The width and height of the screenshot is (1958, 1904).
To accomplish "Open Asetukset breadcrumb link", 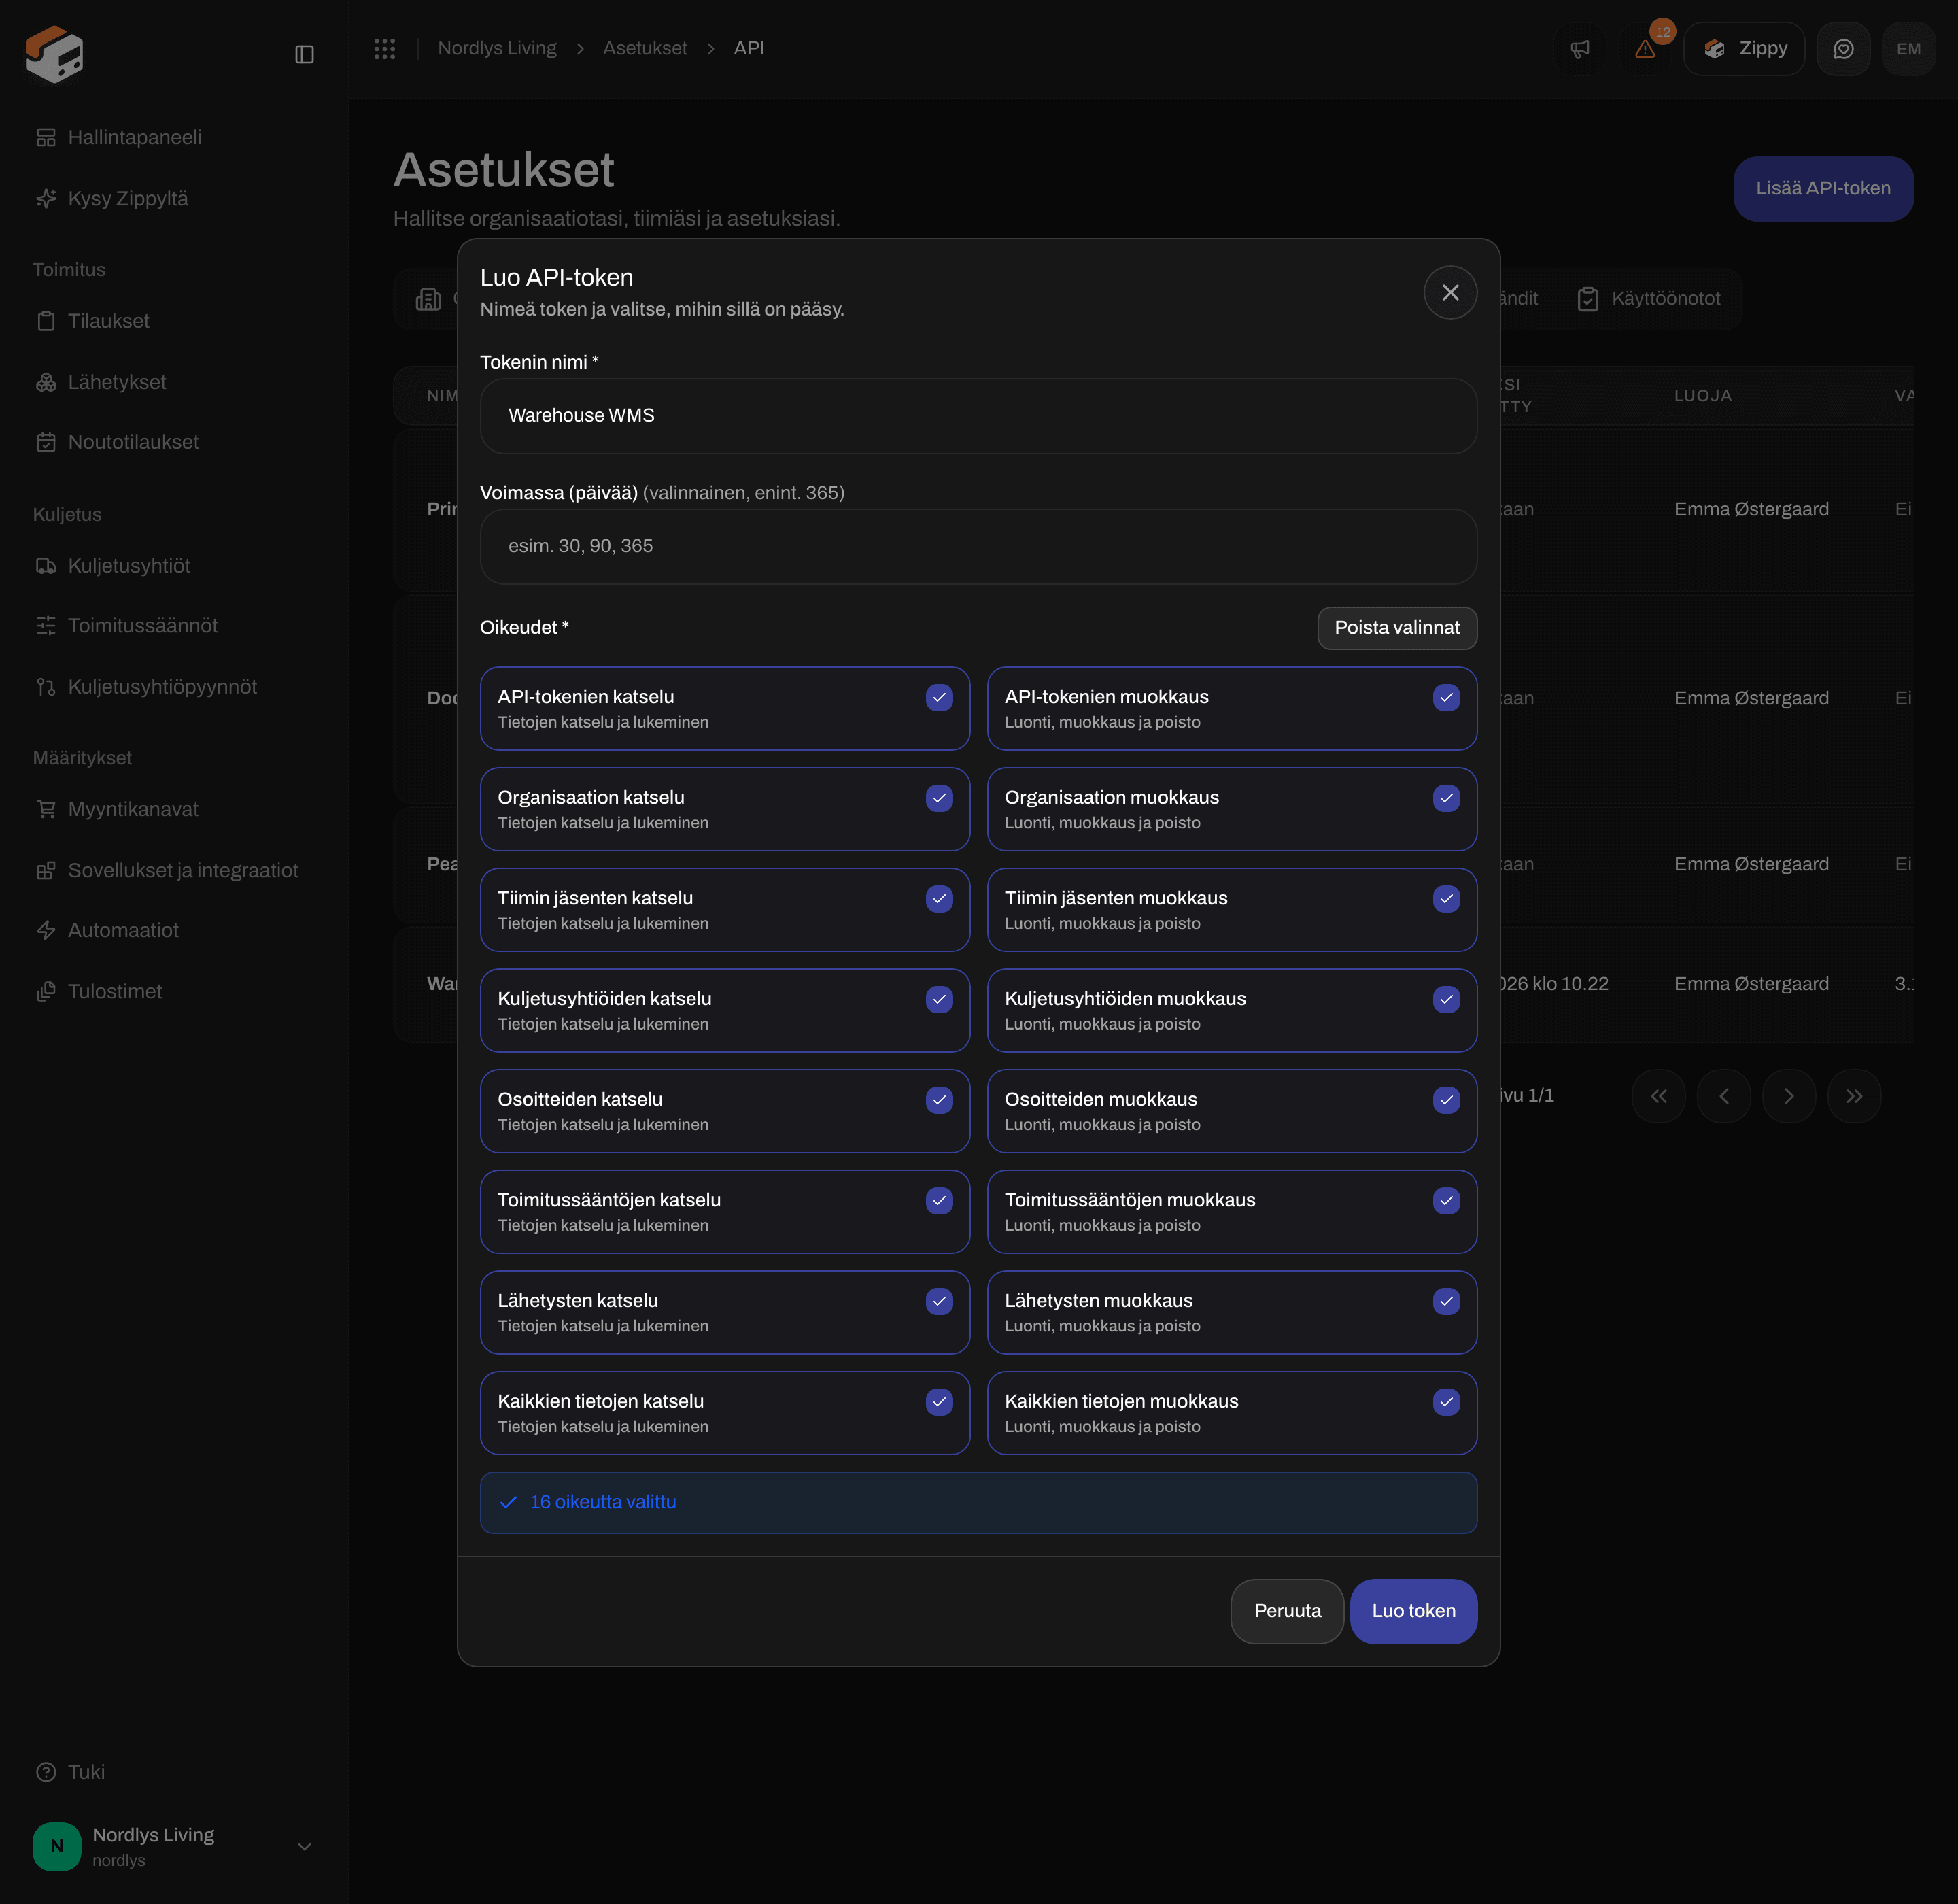I will (645, 48).
